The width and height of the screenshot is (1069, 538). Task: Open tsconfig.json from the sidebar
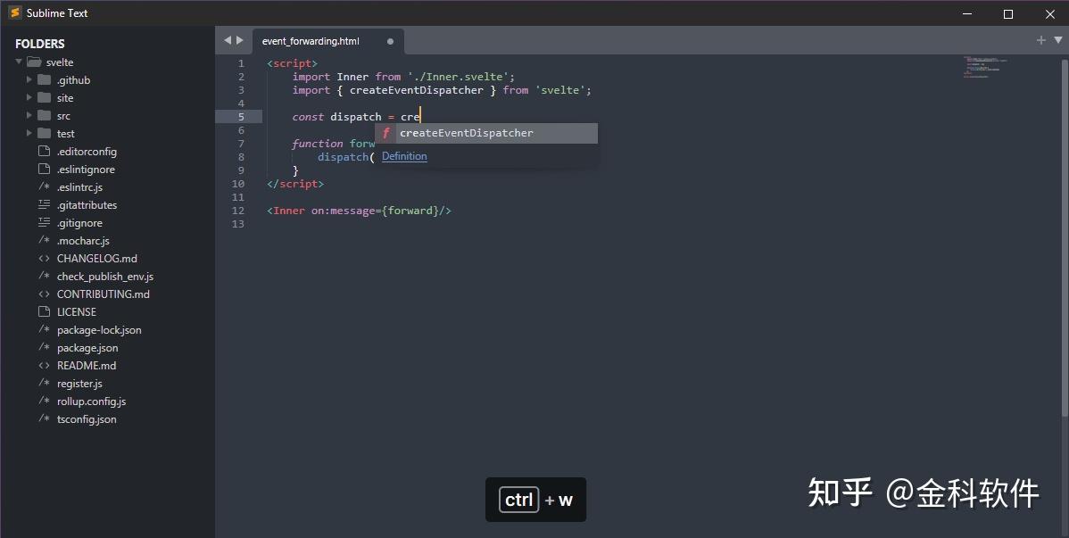pos(87,418)
